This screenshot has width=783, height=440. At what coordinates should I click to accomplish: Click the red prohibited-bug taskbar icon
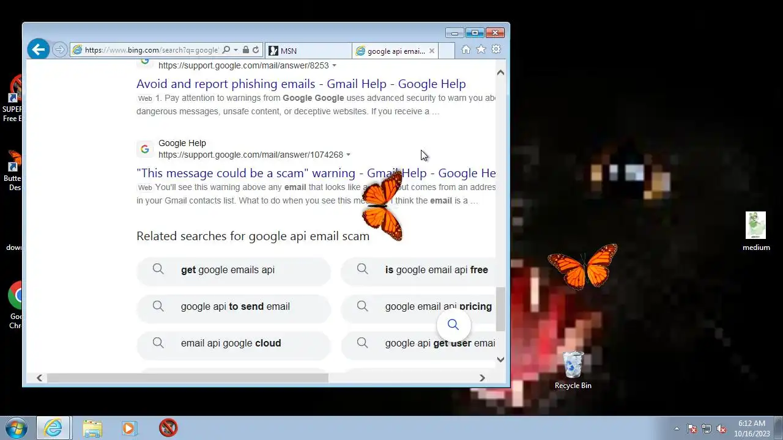(x=168, y=428)
